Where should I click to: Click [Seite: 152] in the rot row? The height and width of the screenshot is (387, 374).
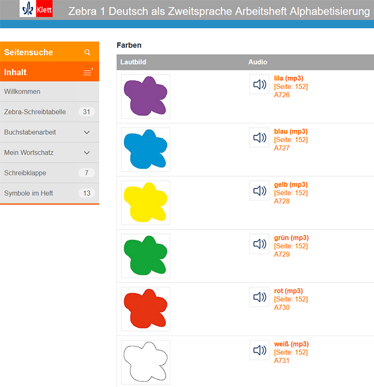point(291,299)
